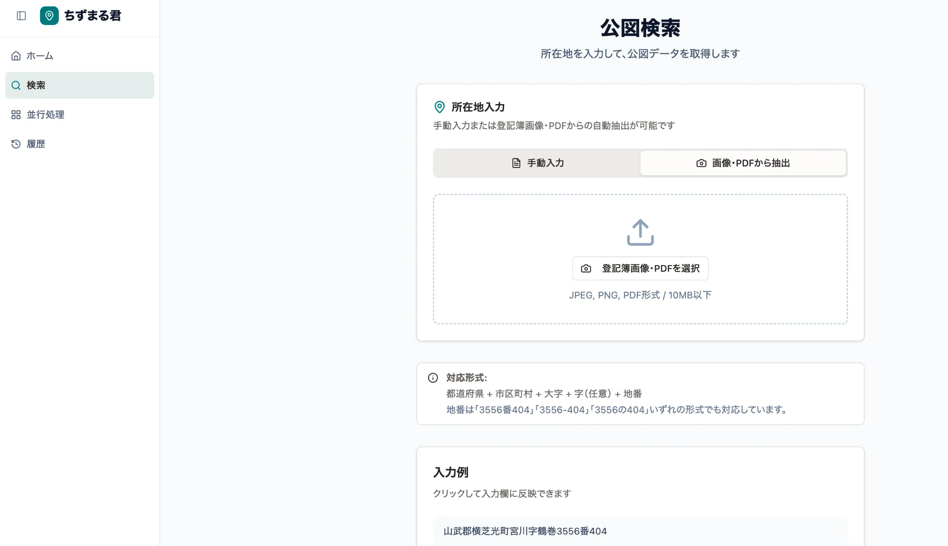The image size is (948, 546).
Task: Open 履歴 in the sidebar
Action: (x=80, y=144)
